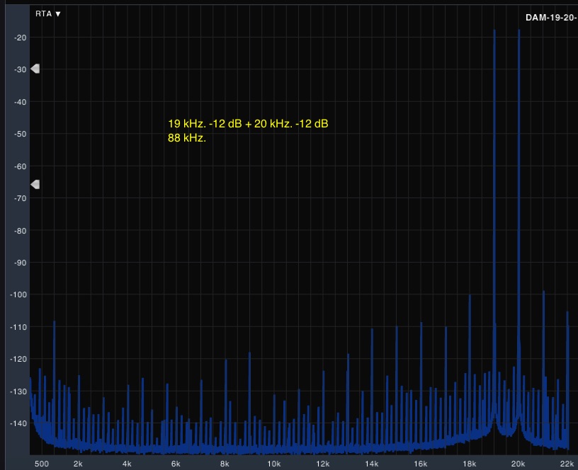
Task: Open the RTA mode dropdown
Action: pos(48,13)
